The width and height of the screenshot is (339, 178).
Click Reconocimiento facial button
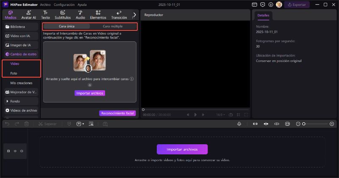point(117,113)
